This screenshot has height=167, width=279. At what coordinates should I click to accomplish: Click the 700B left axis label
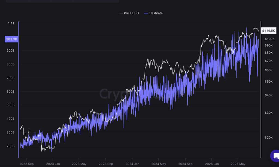[x=11, y=78]
